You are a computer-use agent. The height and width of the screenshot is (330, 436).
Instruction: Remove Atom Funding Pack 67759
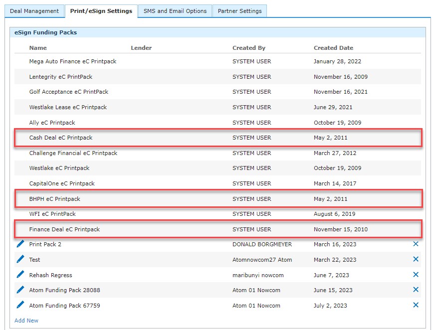[x=416, y=305]
